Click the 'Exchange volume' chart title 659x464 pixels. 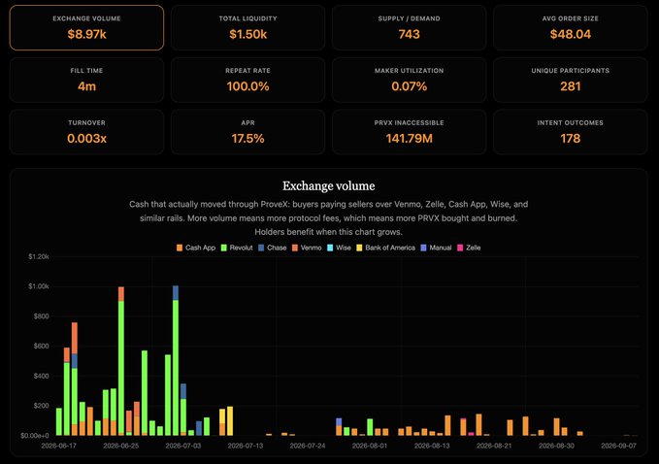point(329,185)
